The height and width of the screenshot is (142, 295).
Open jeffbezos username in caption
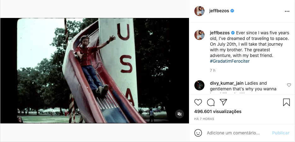coord(220,33)
